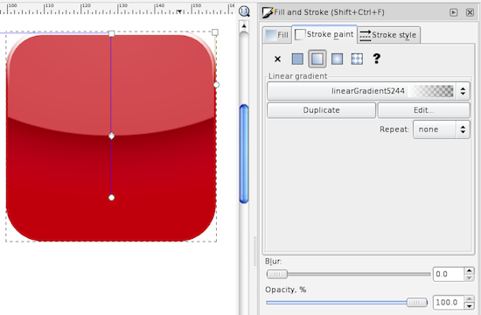481x315 pixels.
Task: Click the Opacity value field showing 100.0
Action: 448,303
